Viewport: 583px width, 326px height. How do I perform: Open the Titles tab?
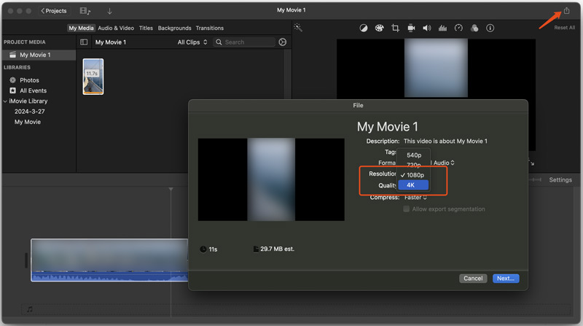[x=146, y=28]
